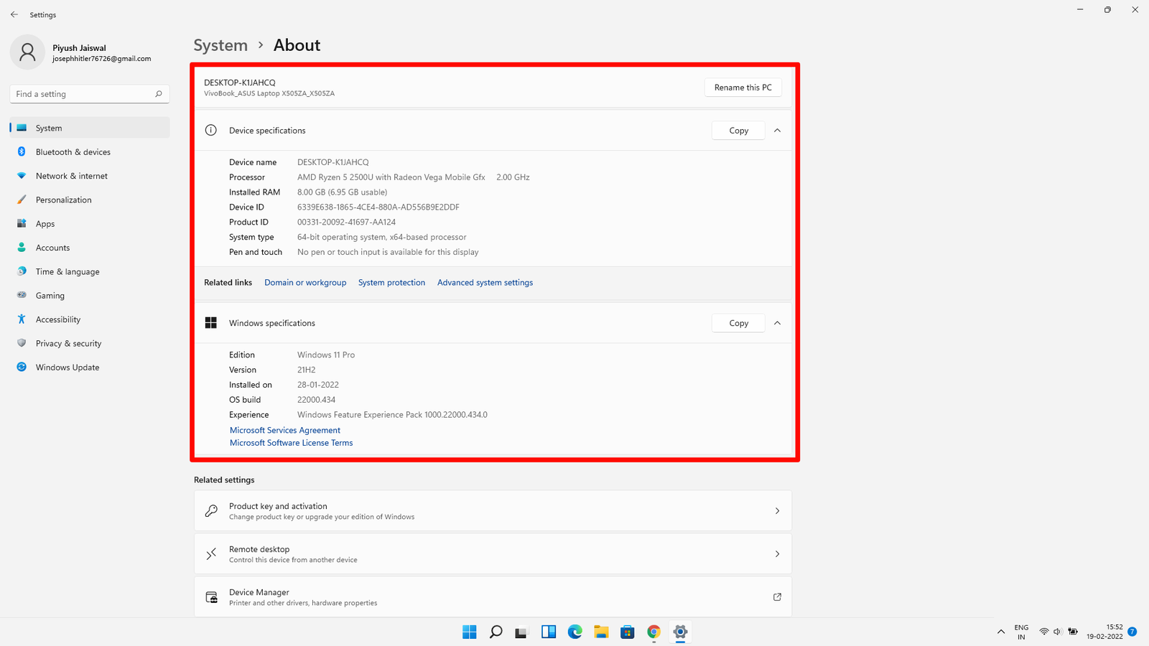The image size is (1149, 646).
Task: Collapse the Windows specifications section
Action: [x=777, y=322]
